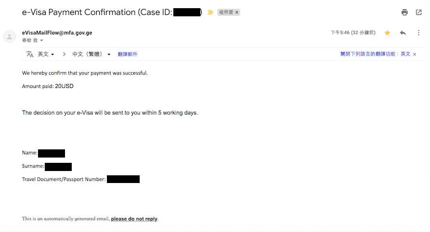Screen dimensions: 430x232
Task: Remove the 收件匣 inbox label
Action: (236, 12)
